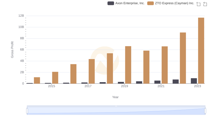Click the data zoom slider top grip
The image size is (210, 121).
pos(116,106)
